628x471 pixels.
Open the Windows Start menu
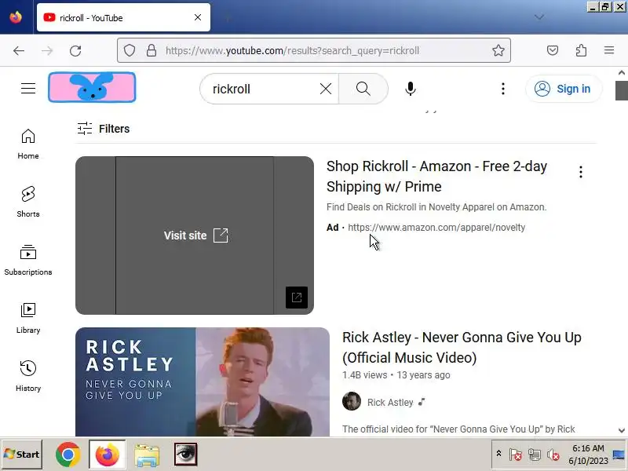coord(22,455)
